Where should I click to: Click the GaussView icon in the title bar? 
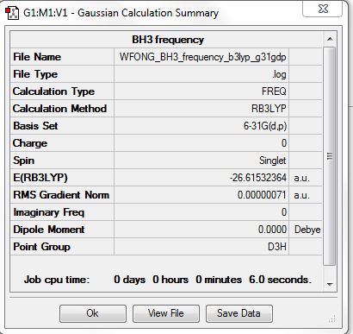[x=12, y=13]
